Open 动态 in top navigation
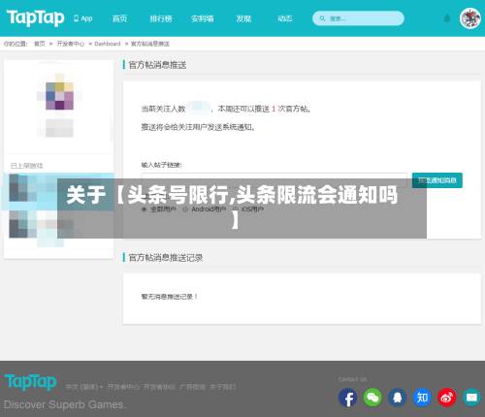This screenshot has width=485, height=417. (x=285, y=18)
